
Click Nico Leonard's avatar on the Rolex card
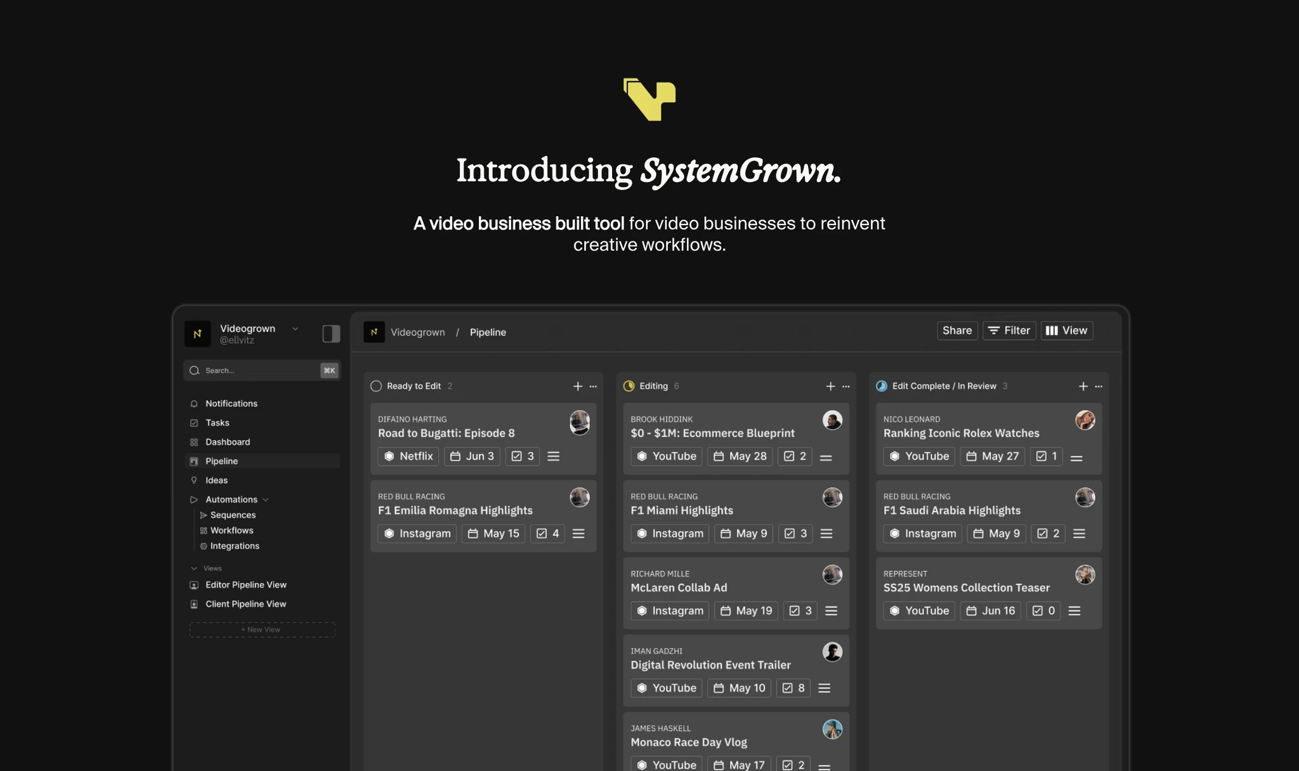tap(1085, 420)
